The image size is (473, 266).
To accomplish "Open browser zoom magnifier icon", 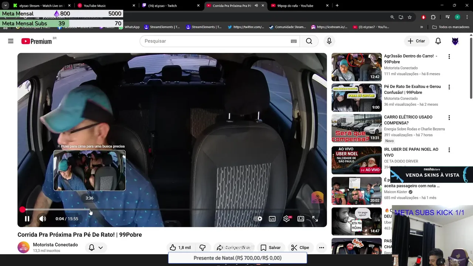I will tap(392, 17).
